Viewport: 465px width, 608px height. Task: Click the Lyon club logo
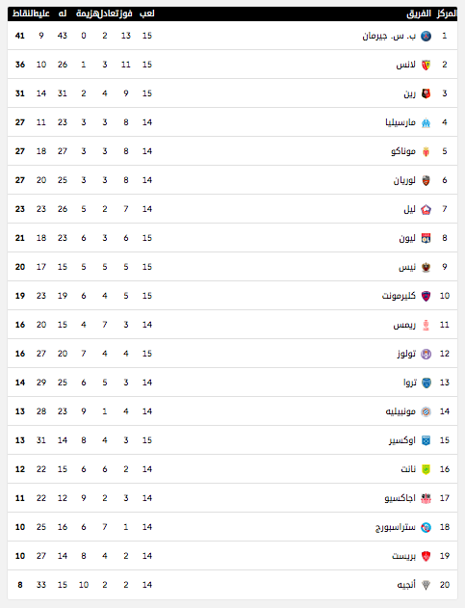[x=426, y=238]
